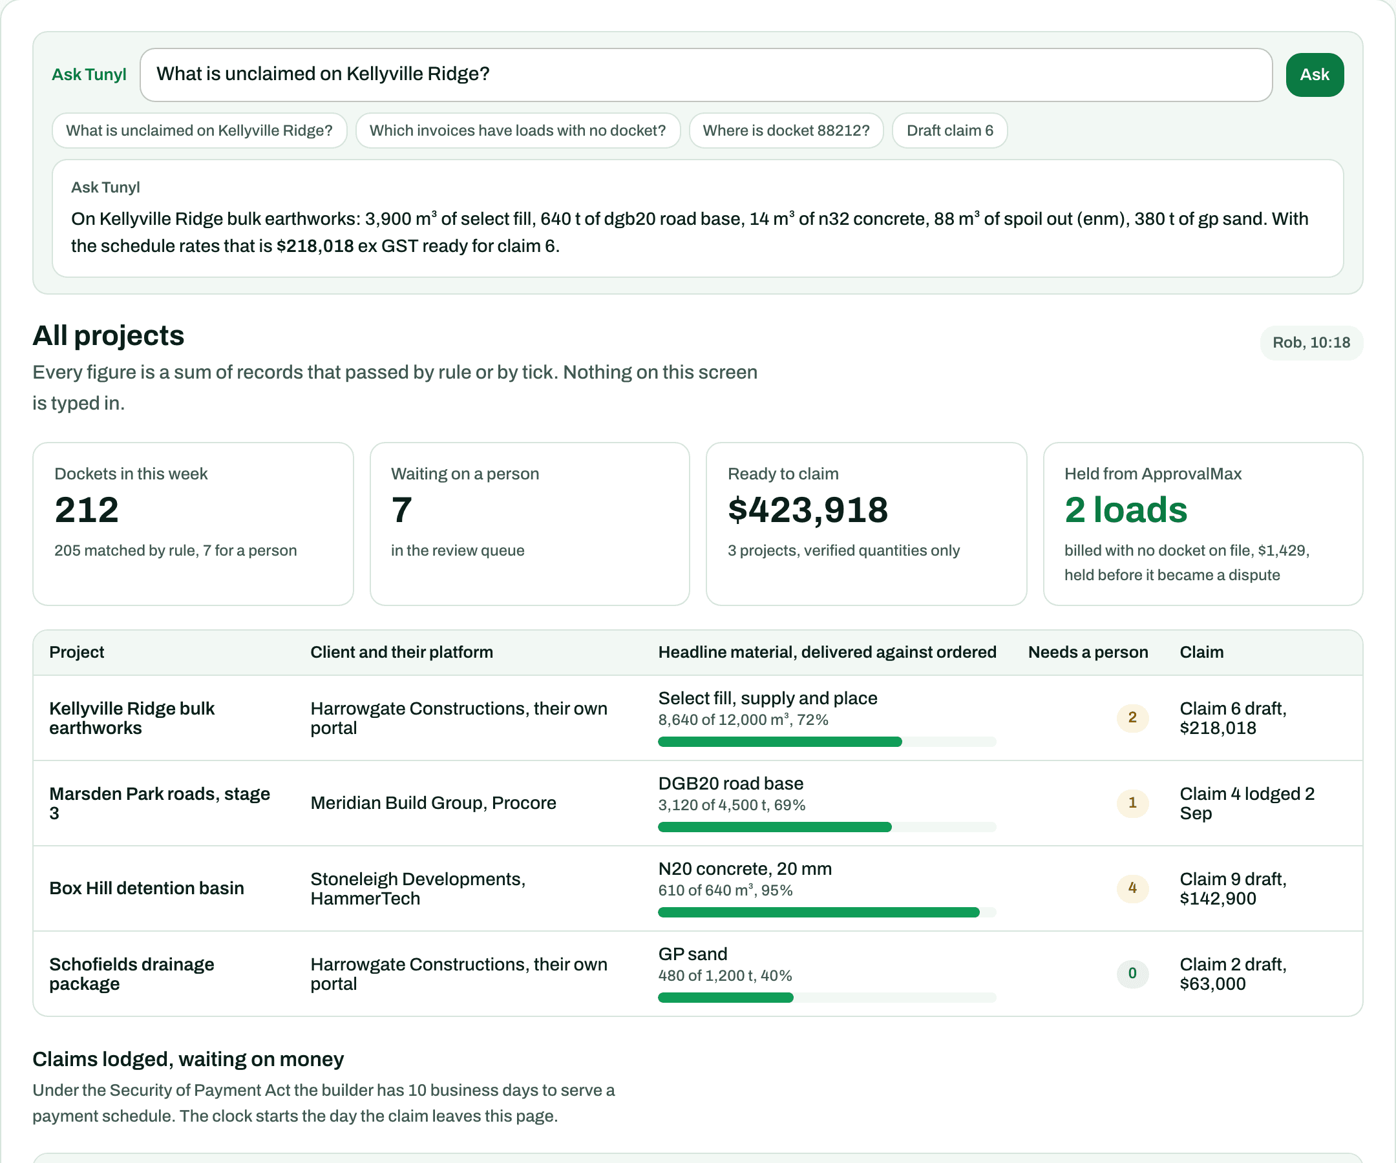Click the 'All projects' heading
1396x1163 pixels.
[109, 335]
